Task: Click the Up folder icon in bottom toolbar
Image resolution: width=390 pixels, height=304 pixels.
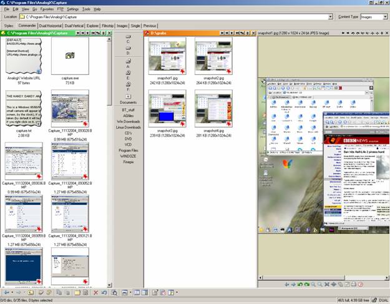Action: coord(29,292)
